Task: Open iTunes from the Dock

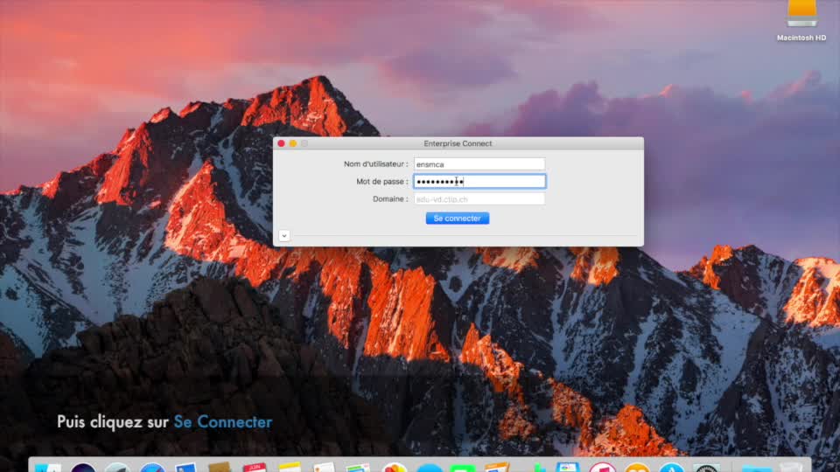Action: coord(602,468)
